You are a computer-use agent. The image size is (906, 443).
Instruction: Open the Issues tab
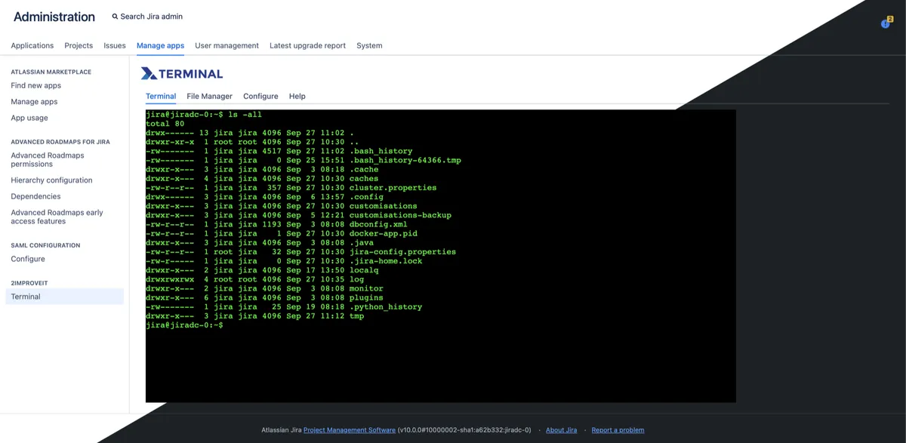[x=115, y=45]
